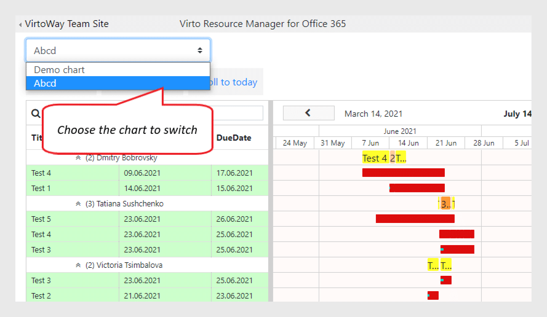Select the Test 5 row title

pyautogui.click(x=41, y=219)
